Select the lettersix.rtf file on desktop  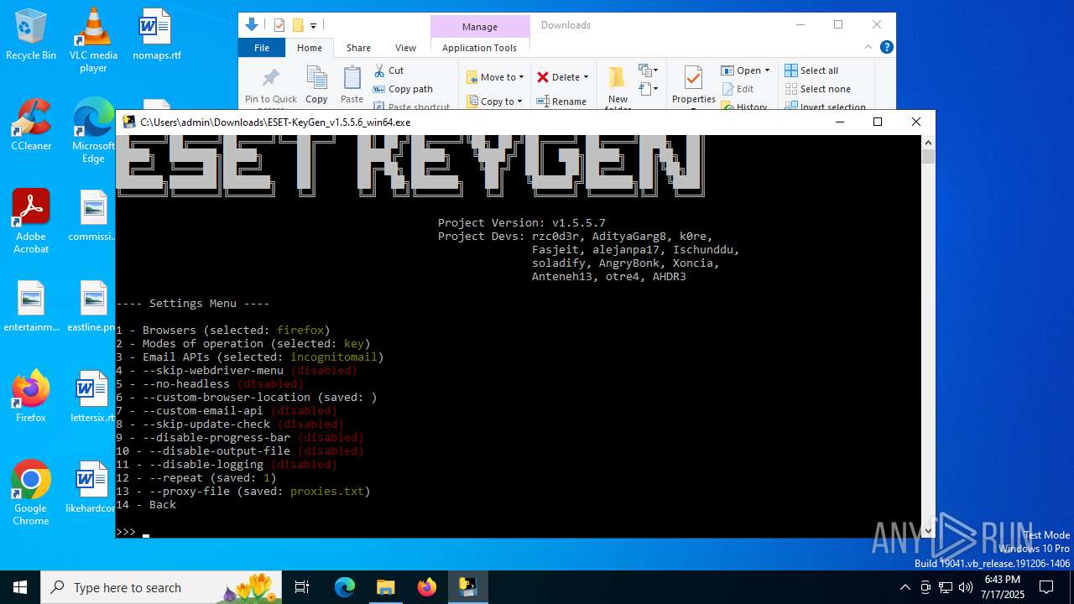pos(93,397)
